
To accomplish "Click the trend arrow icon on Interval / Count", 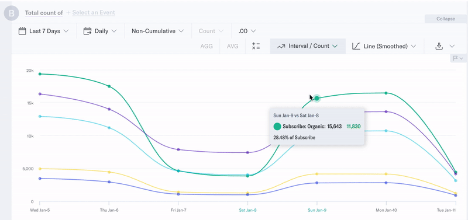I will point(281,47).
